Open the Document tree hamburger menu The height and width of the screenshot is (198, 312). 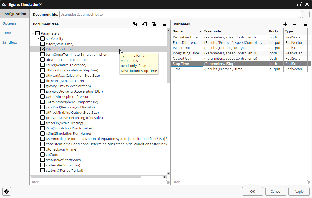point(165,24)
